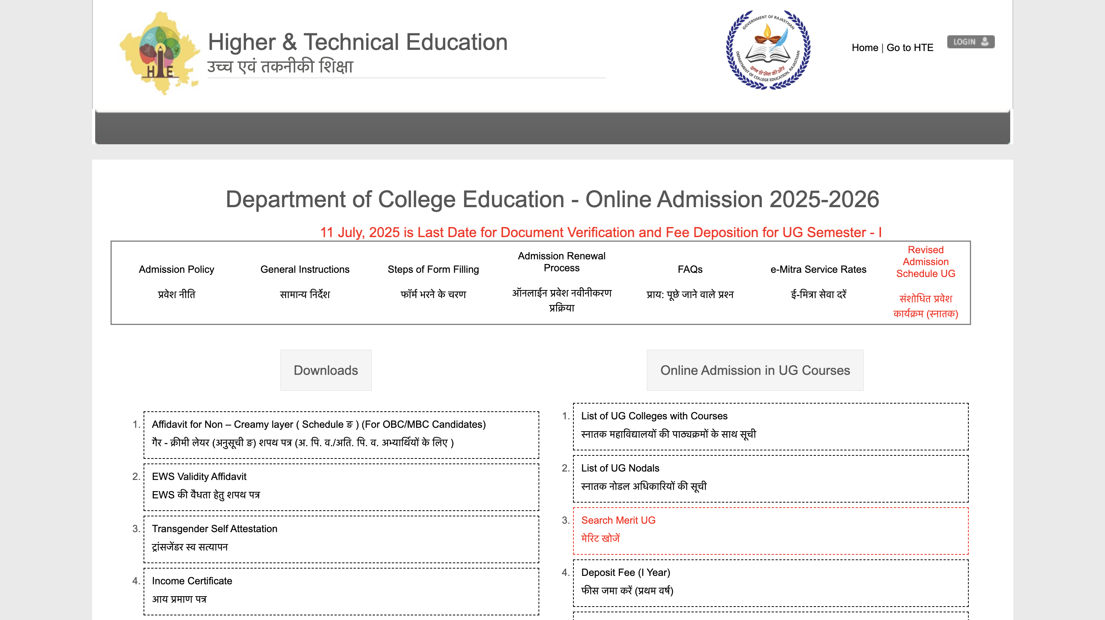Go to the Home link
This screenshot has width=1105, height=620.
coord(865,48)
